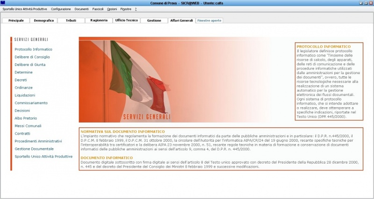Open the Contratti link
The width and height of the screenshot is (374, 199).
pyautogui.click(x=22, y=134)
